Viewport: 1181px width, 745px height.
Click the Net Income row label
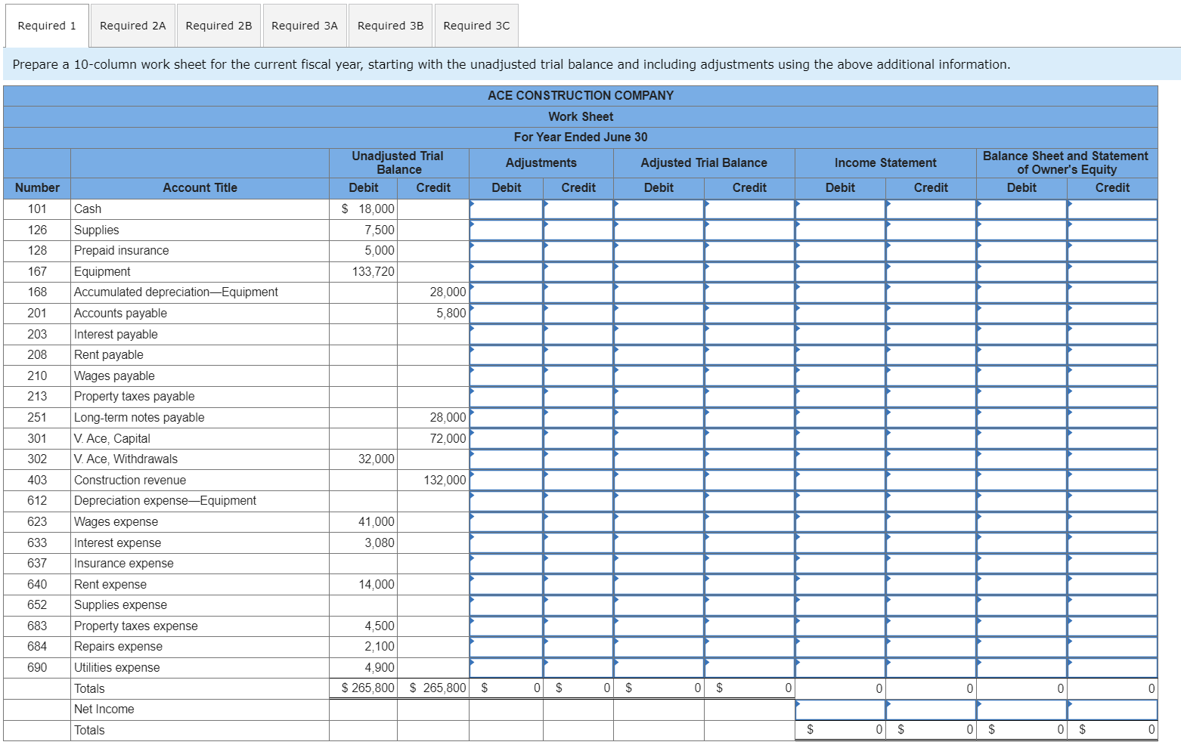click(x=104, y=709)
